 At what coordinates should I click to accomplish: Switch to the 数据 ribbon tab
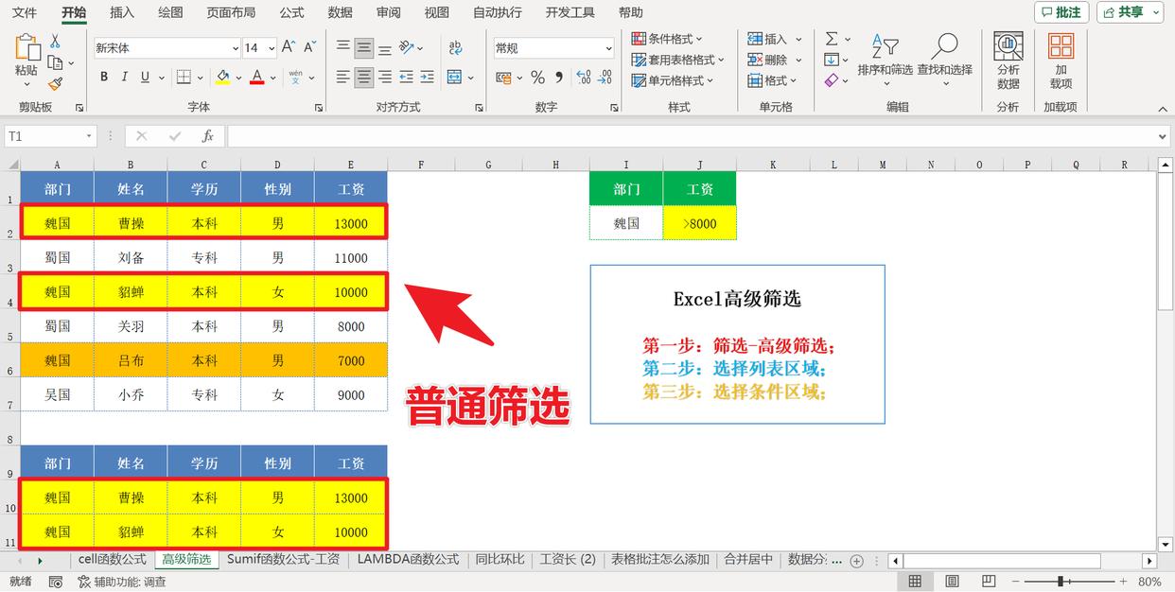click(x=340, y=12)
